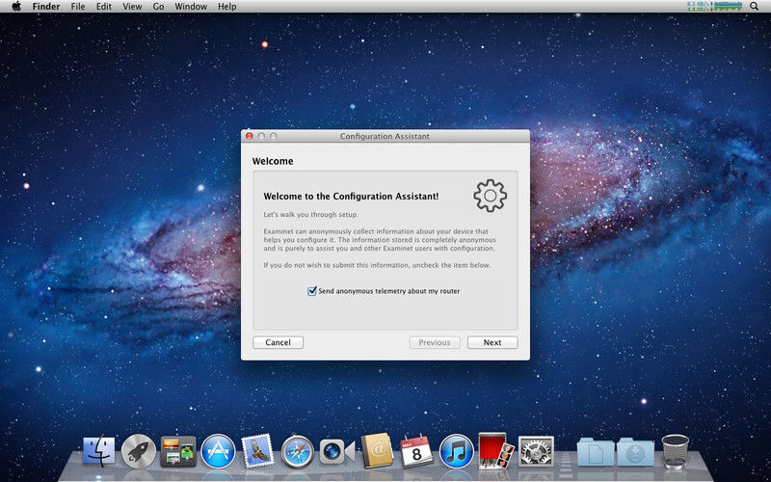The width and height of the screenshot is (771, 482).
Task: Uncheck Send anonymous telemetry about my router
Action: point(312,291)
